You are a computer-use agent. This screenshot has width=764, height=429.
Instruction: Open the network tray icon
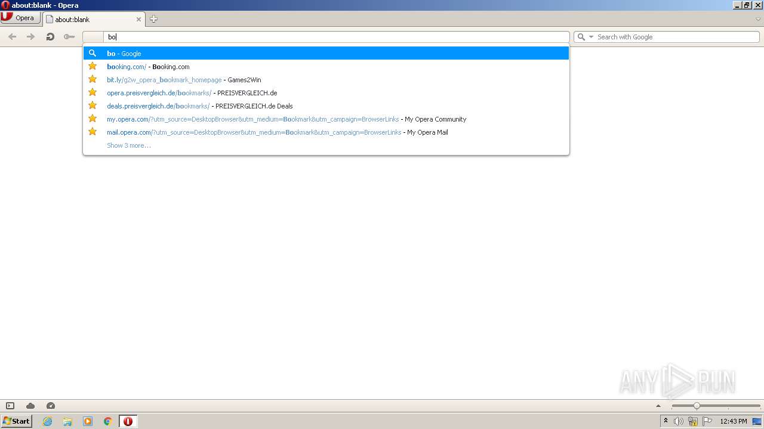point(693,421)
